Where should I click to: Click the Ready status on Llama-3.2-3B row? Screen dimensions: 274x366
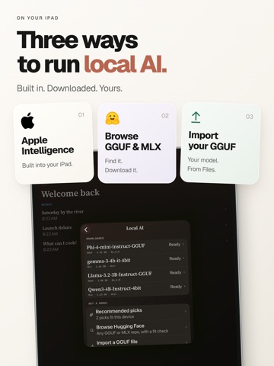click(176, 272)
